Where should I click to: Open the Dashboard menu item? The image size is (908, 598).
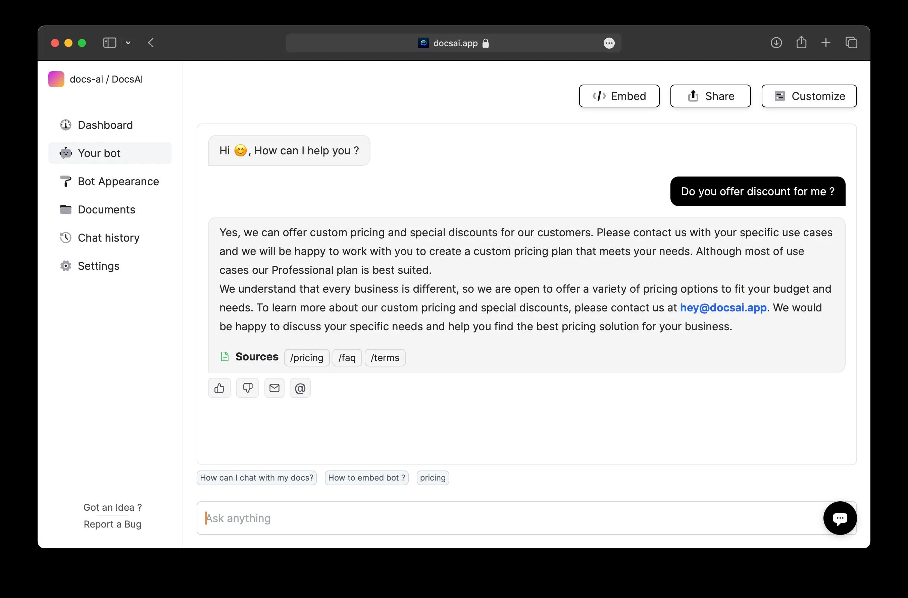(105, 125)
